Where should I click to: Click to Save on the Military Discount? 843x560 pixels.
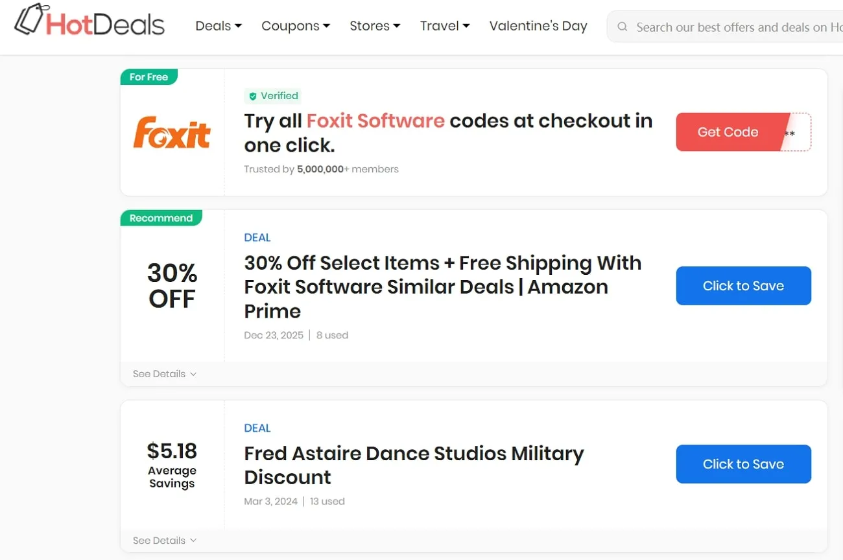(x=743, y=464)
